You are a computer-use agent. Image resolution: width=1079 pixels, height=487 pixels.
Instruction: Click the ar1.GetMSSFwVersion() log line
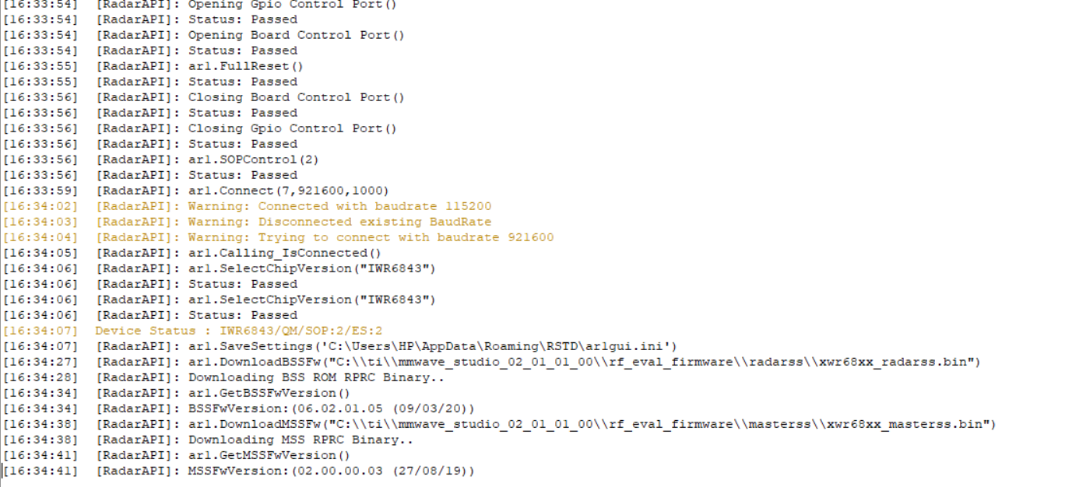click(x=177, y=455)
